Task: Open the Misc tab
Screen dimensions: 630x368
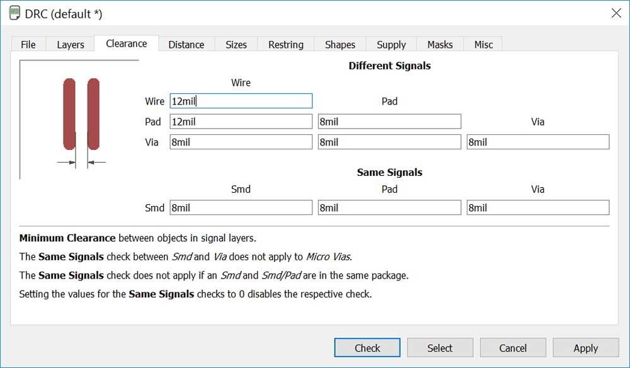Action: (483, 44)
